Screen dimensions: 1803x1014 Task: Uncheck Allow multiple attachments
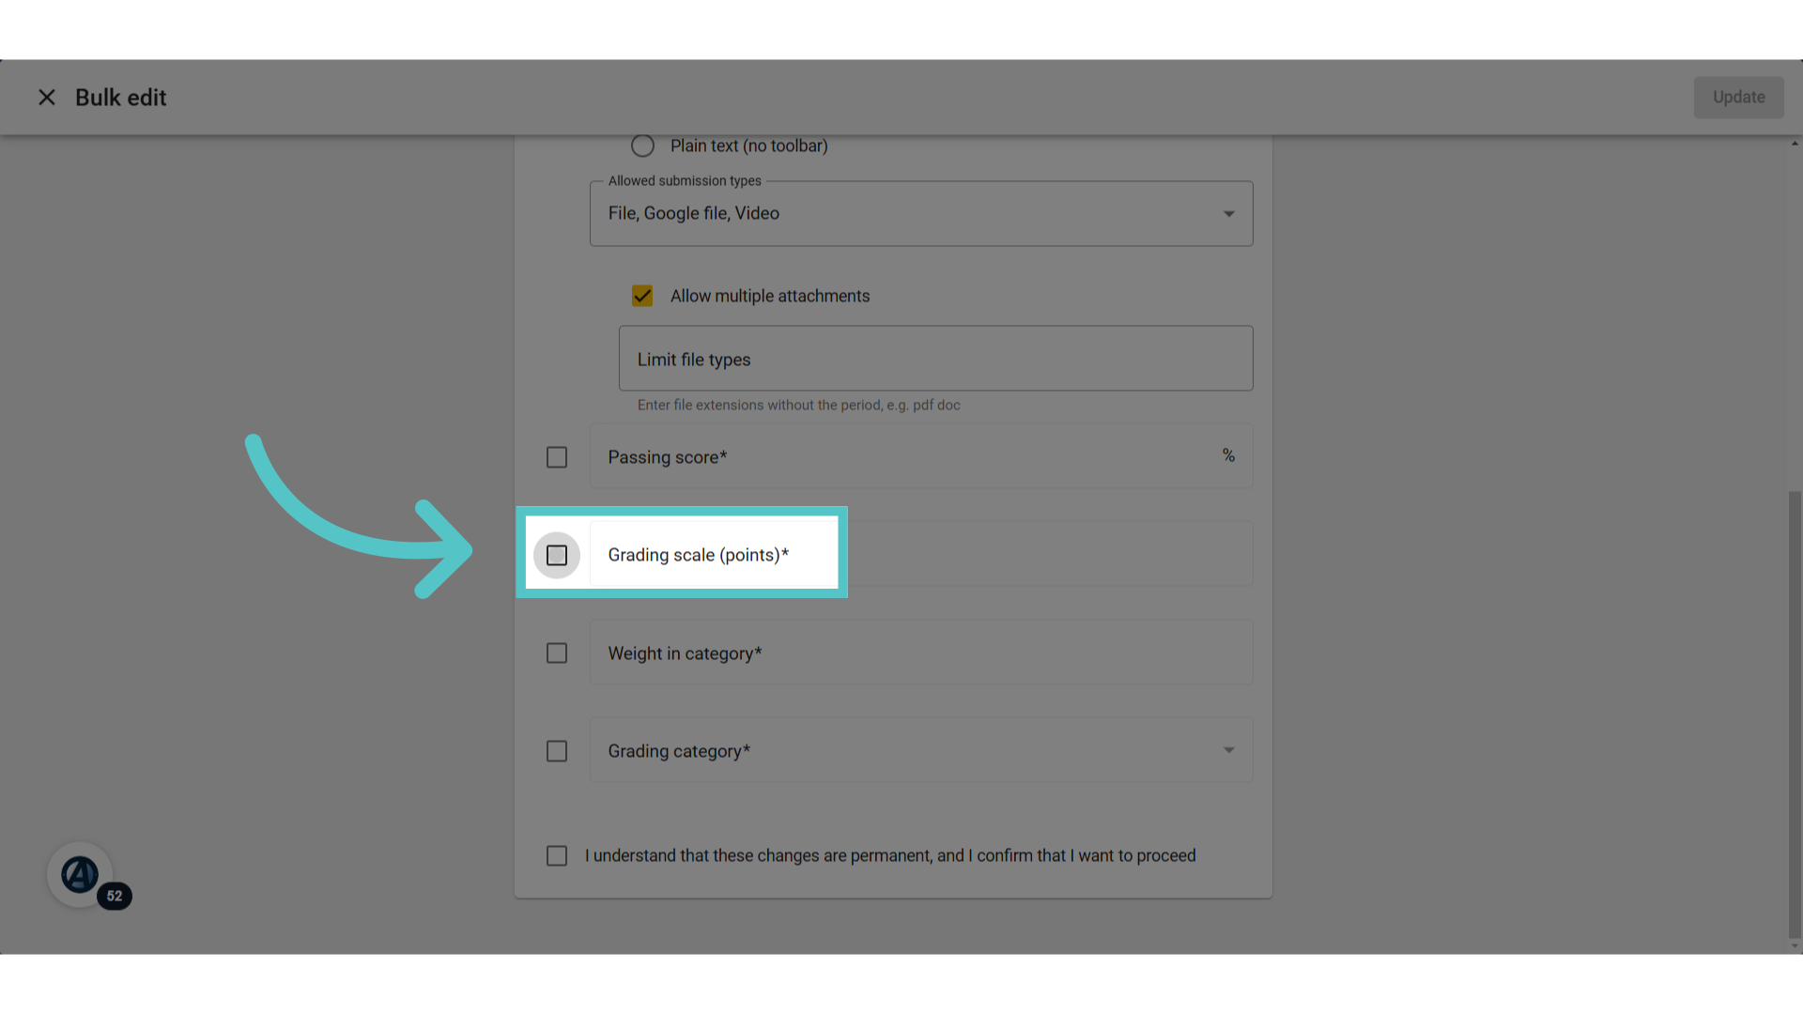(642, 297)
